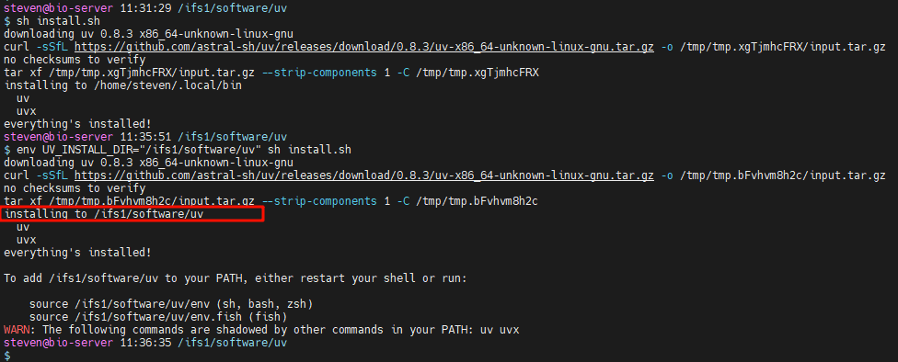Click the env UV_INSTALL_DIR command line

pyautogui.click(x=178, y=150)
